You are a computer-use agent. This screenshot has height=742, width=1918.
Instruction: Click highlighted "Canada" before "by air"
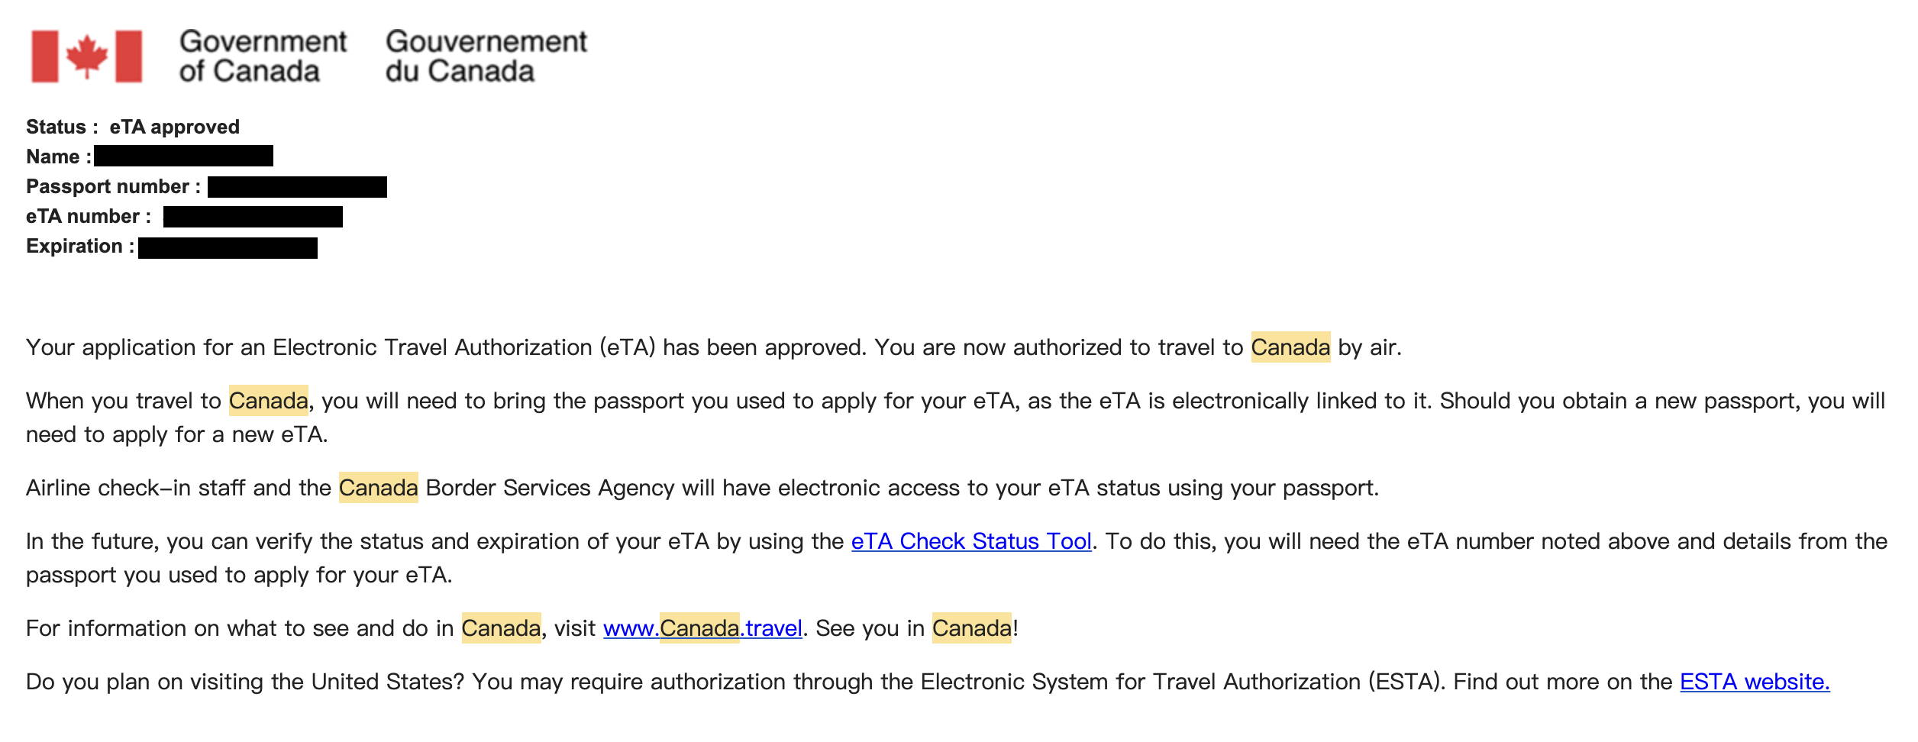1290,347
